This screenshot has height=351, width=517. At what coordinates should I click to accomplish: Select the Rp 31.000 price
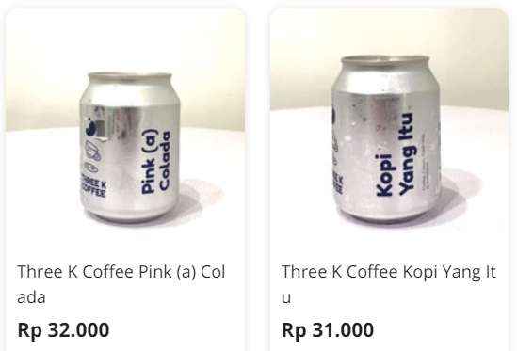click(x=328, y=330)
